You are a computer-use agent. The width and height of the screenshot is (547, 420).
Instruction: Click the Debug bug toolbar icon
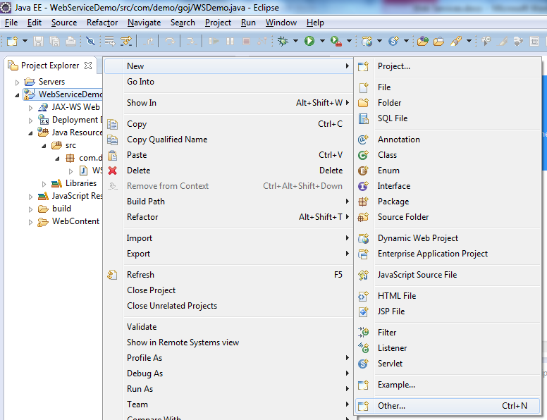[x=283, y=42]
